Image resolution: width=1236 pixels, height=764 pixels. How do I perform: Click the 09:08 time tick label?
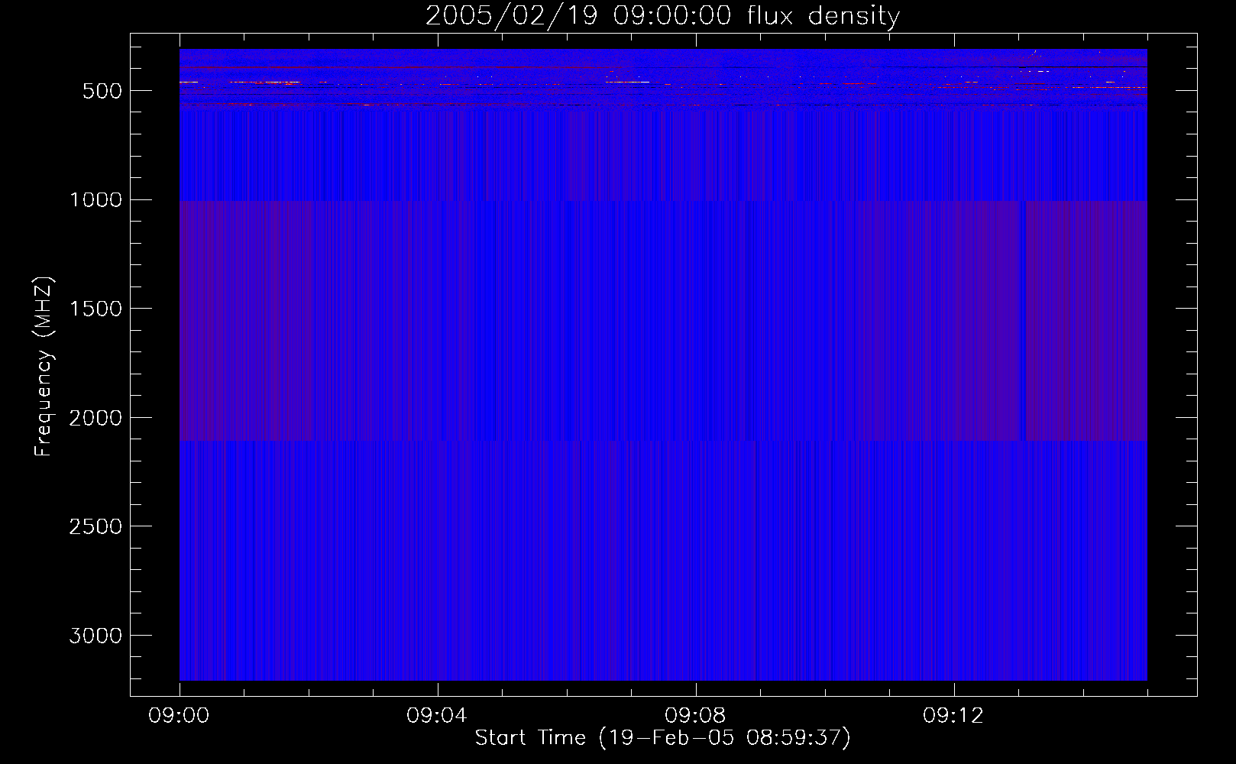695,716
